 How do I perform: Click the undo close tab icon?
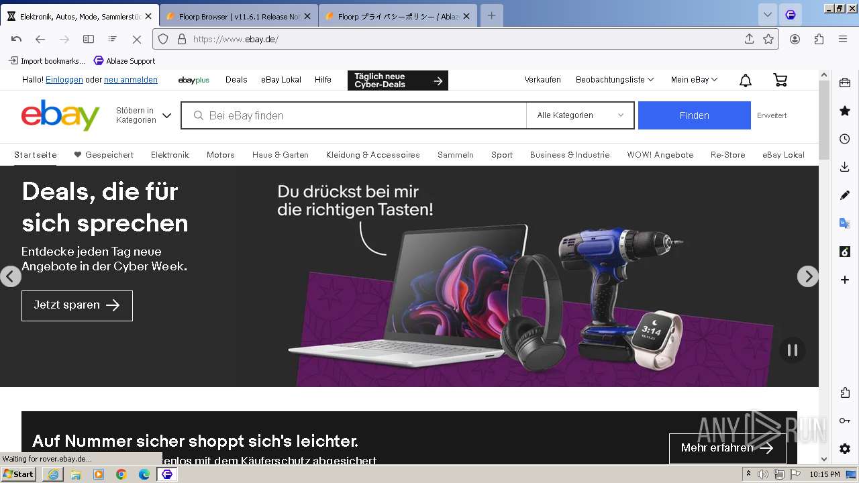point(16,39)
